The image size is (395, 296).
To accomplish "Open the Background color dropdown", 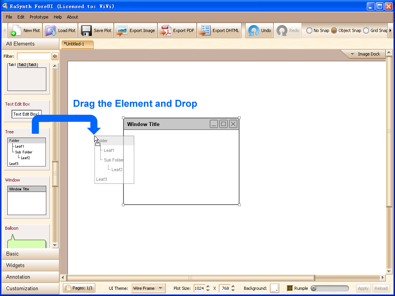I will (274, 288).
